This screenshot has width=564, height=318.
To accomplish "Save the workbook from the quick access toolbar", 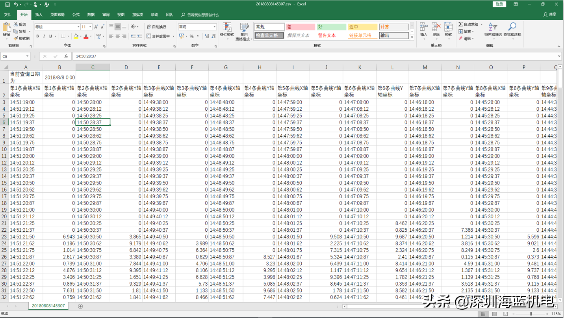I will point(7,4).
